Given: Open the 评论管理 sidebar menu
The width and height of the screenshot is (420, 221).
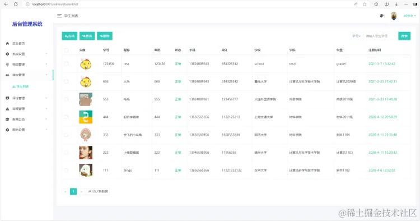Looking at the screenshot, I should click(18, 98).
